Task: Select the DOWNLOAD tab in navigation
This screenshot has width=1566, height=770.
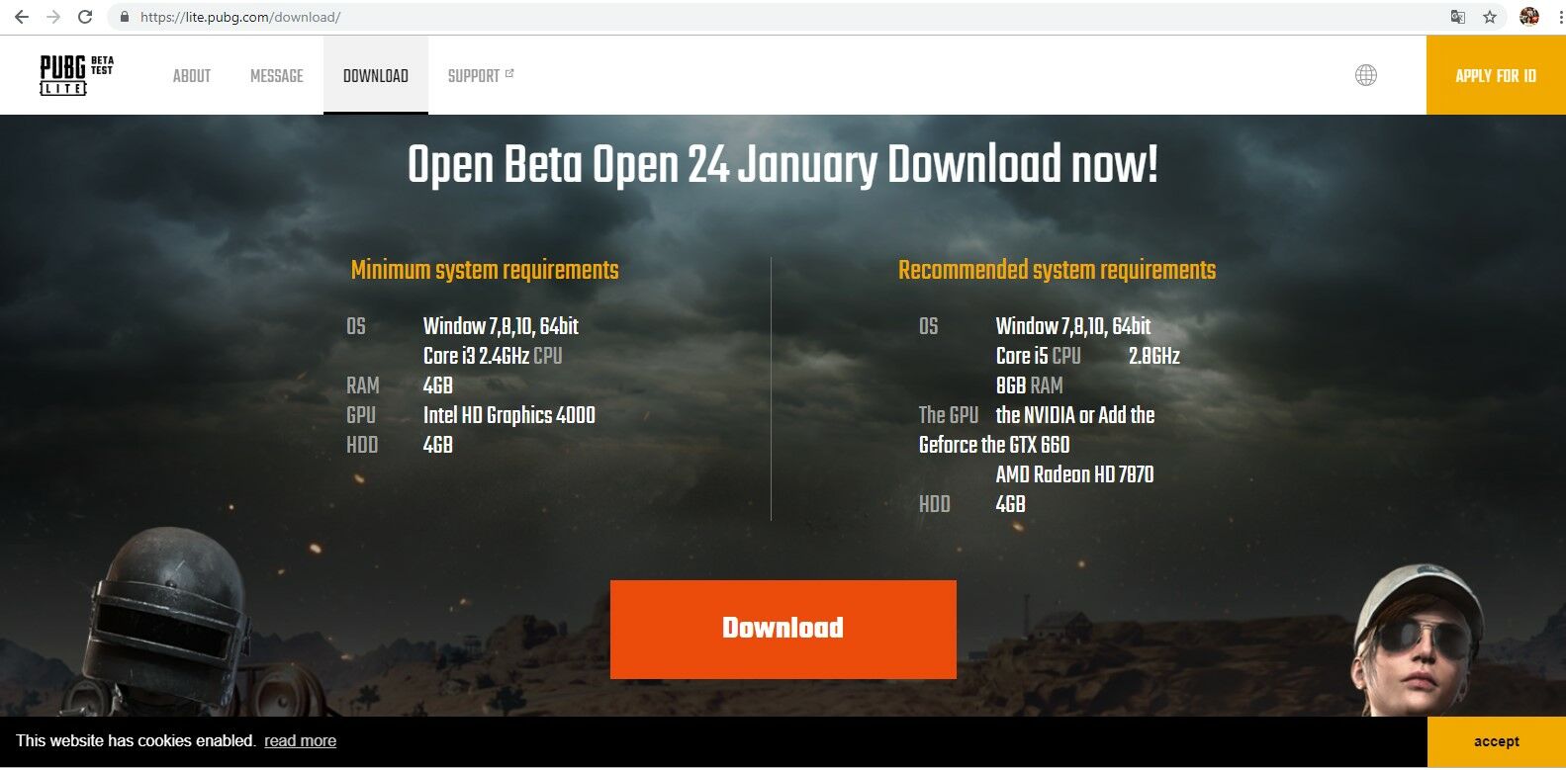Action: pos(376,76)
